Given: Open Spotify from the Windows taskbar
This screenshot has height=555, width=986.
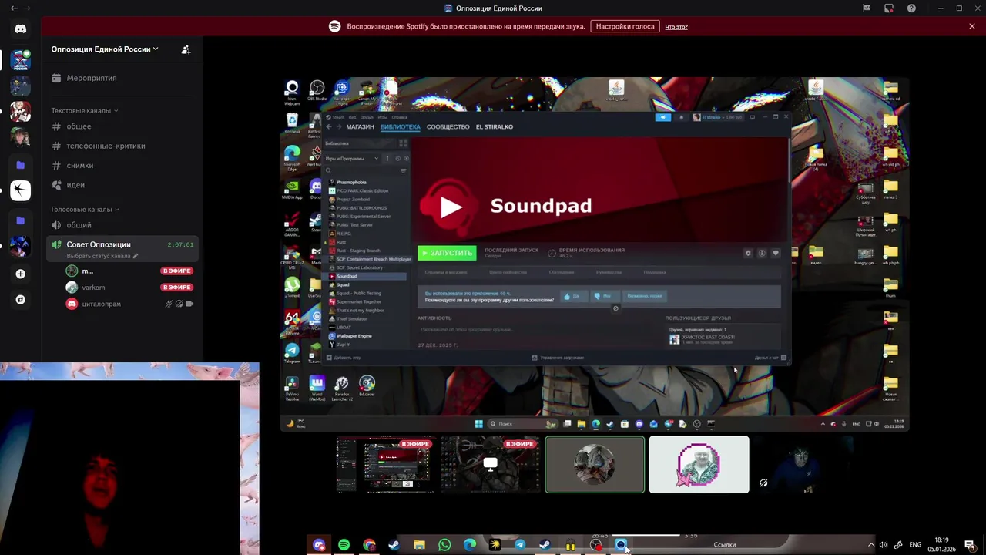Looking at the screenshot, I should [344, 545].
